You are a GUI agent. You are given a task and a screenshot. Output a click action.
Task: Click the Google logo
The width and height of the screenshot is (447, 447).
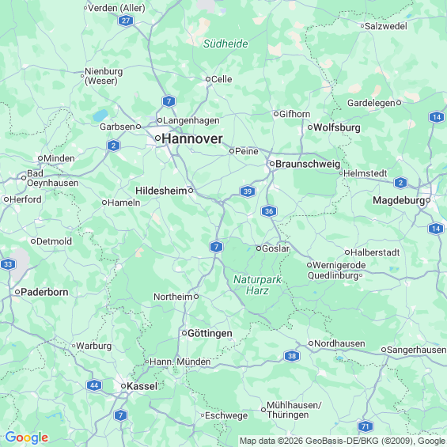pyautogui.click(x=27, y=438)
